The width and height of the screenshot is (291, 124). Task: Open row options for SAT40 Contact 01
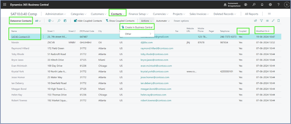(x=43, y=37)
